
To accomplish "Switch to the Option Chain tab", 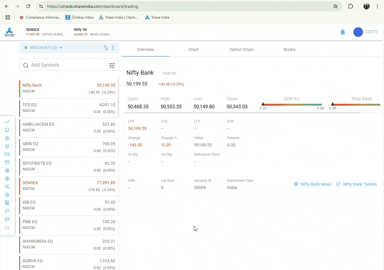I will (241, 49).
